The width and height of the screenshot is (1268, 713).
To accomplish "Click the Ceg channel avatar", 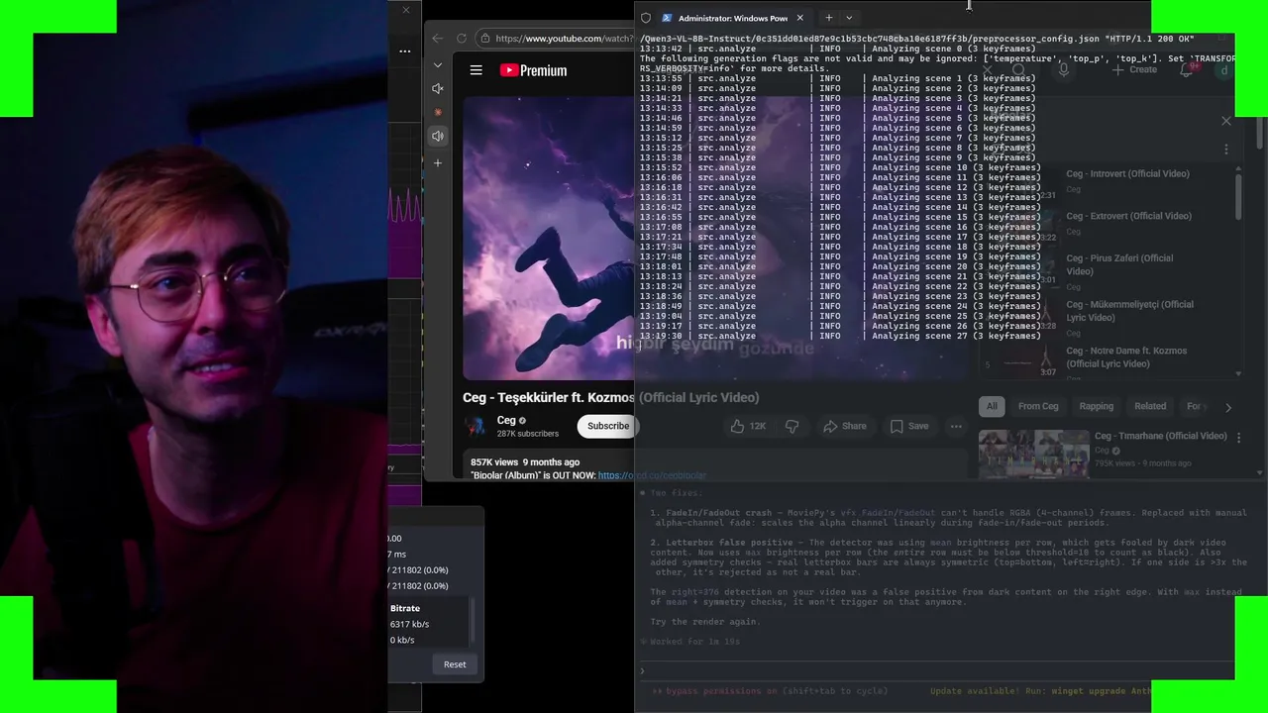I will point(476,426).
